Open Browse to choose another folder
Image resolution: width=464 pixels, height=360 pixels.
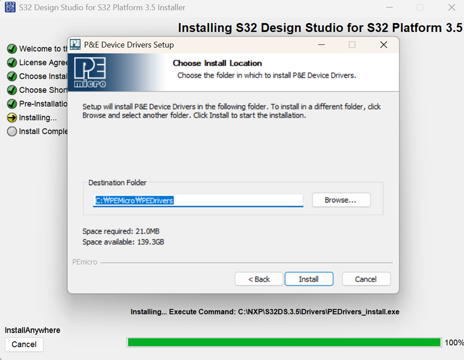[341, 200]
